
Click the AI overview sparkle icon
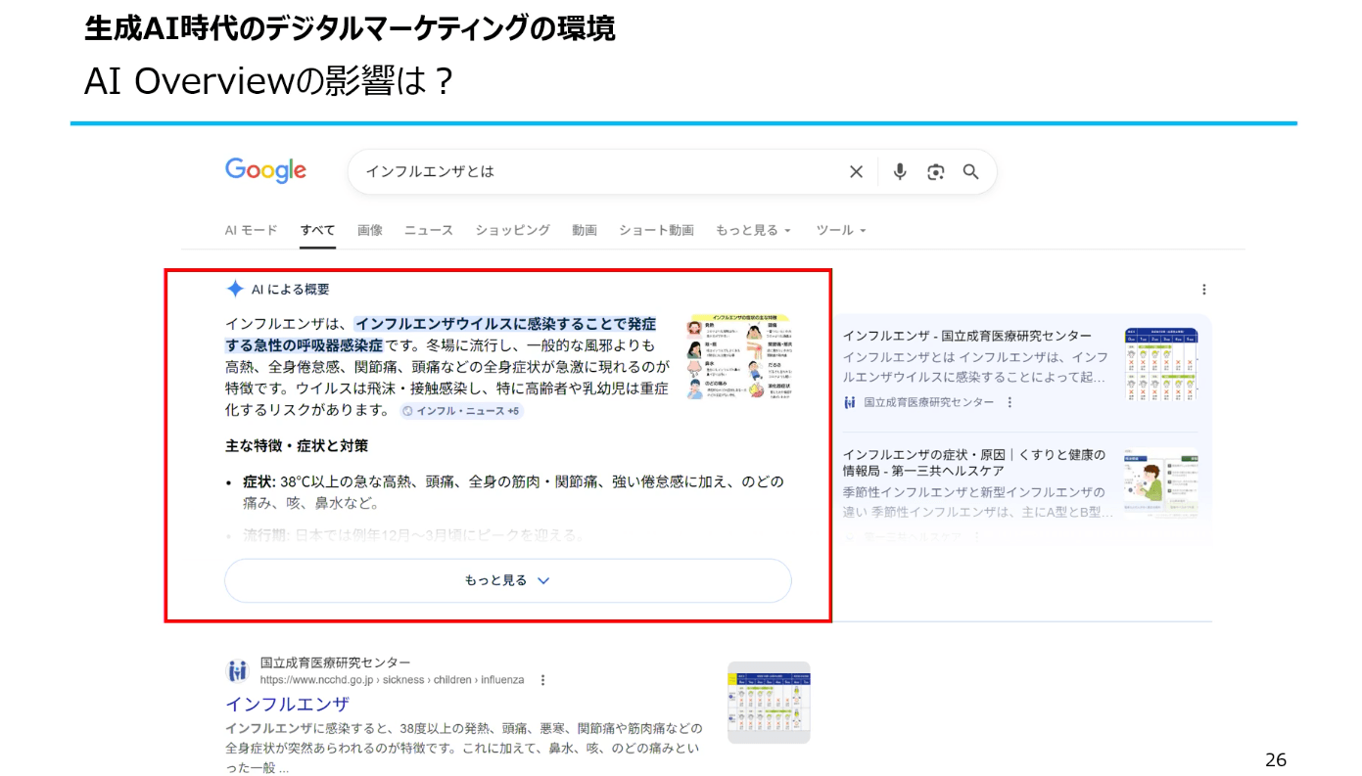pyautogui.click(x=235, y=289)
